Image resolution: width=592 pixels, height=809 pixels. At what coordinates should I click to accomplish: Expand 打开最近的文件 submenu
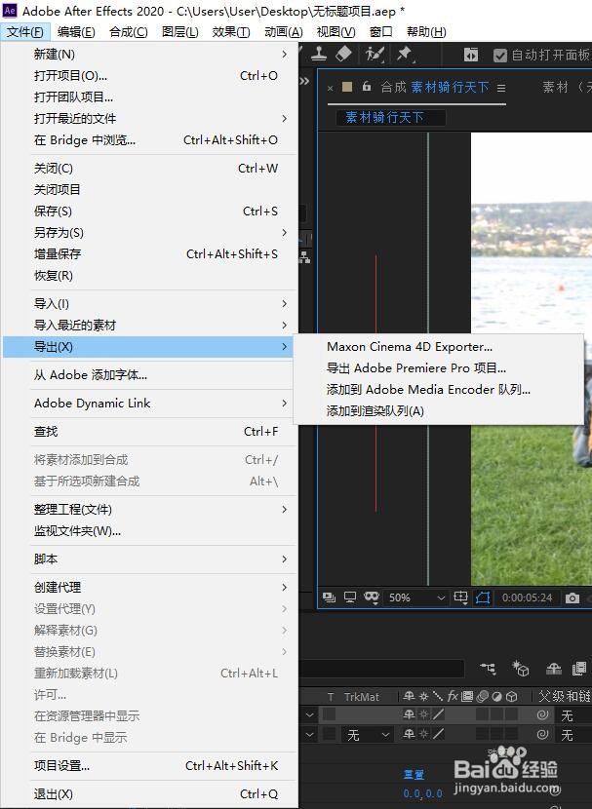tap(149, 119)
